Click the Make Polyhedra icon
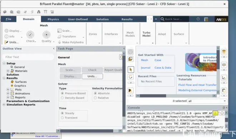 [59, 42]
